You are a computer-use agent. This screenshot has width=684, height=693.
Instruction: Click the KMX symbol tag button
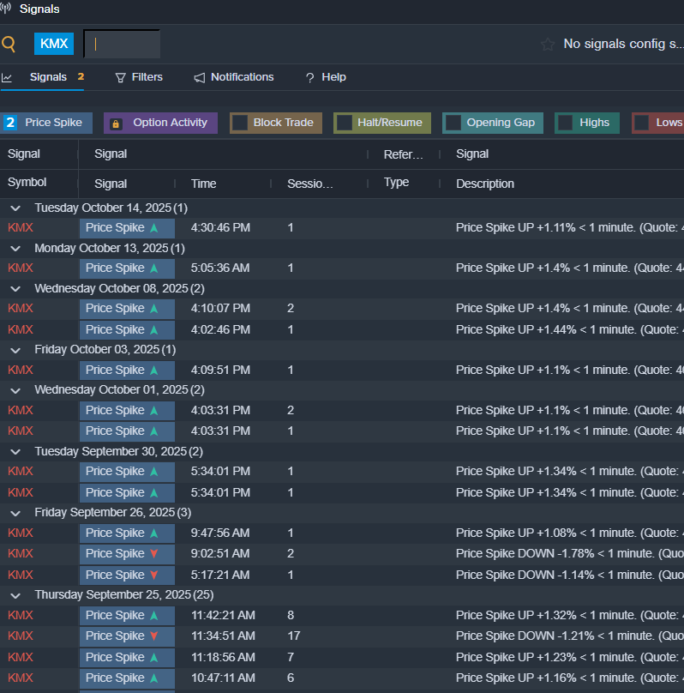click(x=54, y=44)
